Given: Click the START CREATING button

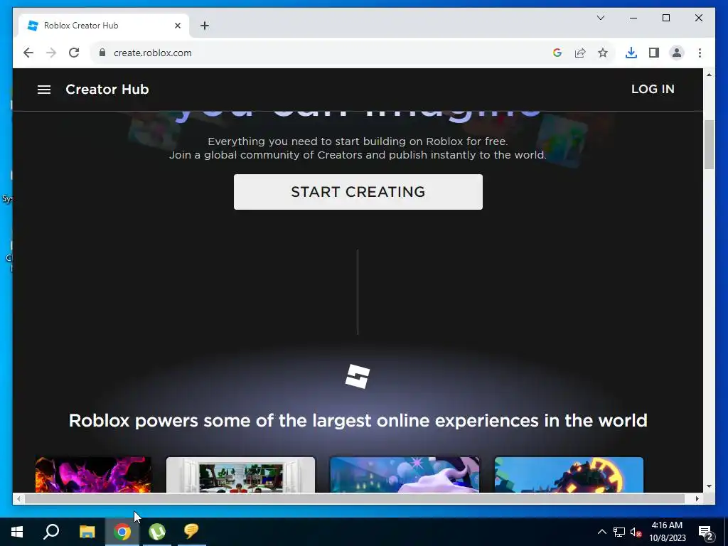Looking at the screenshot, I should pos(358,192).
